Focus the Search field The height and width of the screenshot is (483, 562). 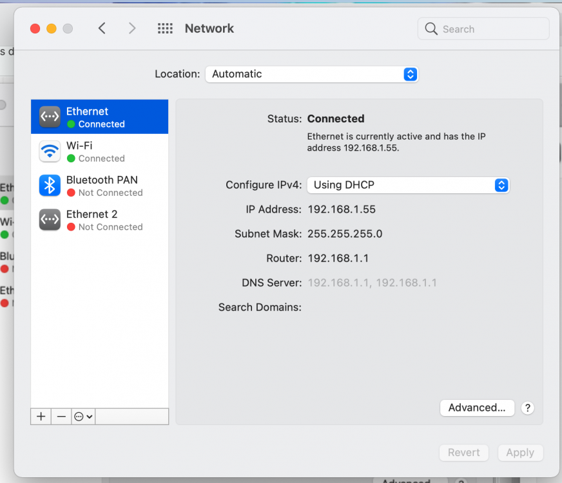(483, 28)
